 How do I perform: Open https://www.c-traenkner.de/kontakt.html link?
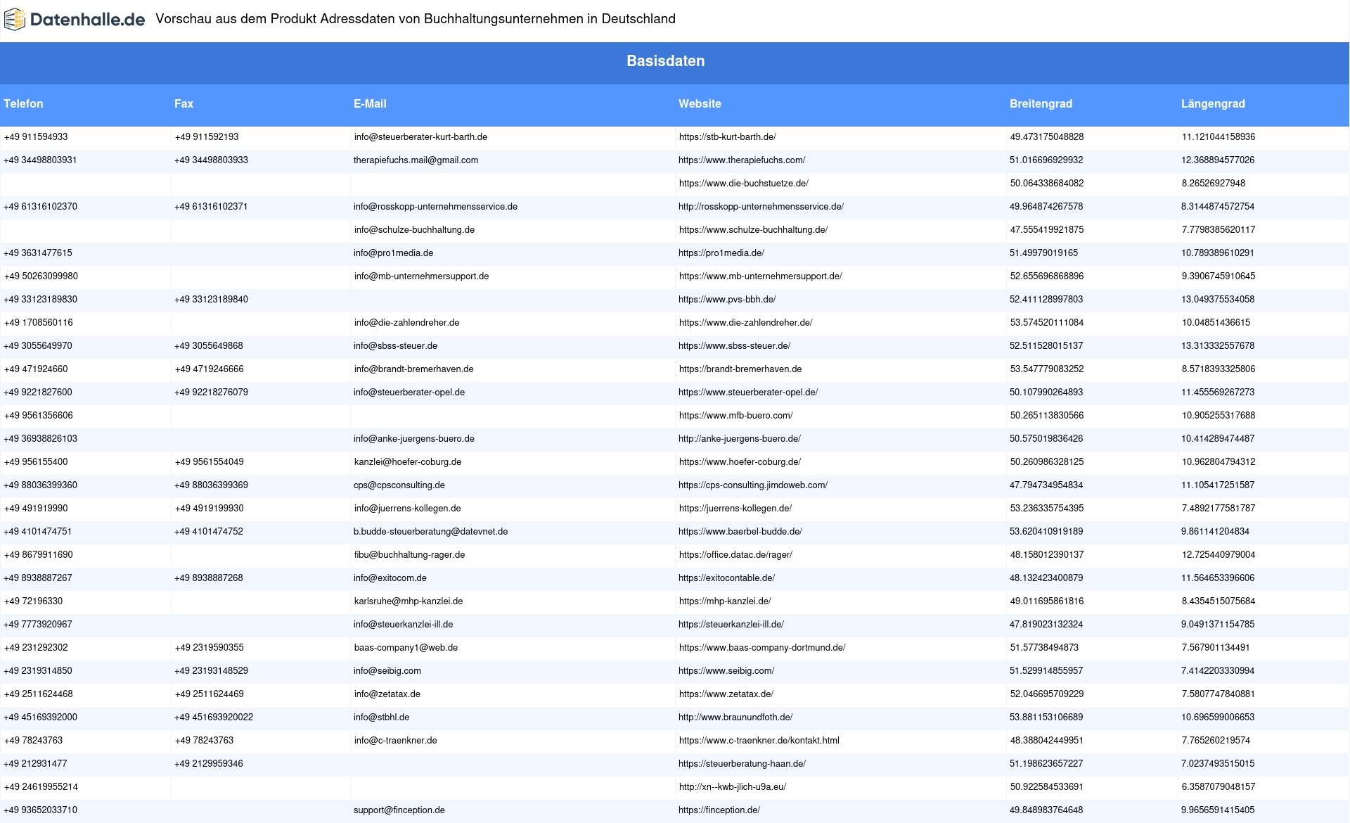pyautogui.click(x=759, y=741)
